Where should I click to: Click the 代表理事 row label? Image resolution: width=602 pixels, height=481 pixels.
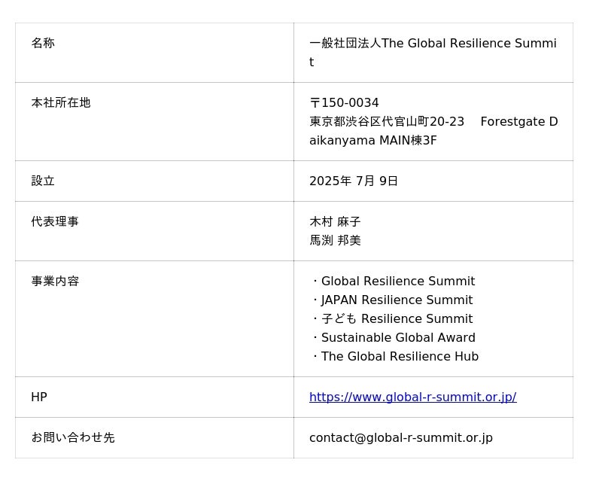point(55,221)
